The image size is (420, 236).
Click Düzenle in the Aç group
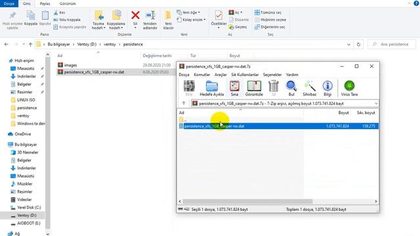coord(239,20)
